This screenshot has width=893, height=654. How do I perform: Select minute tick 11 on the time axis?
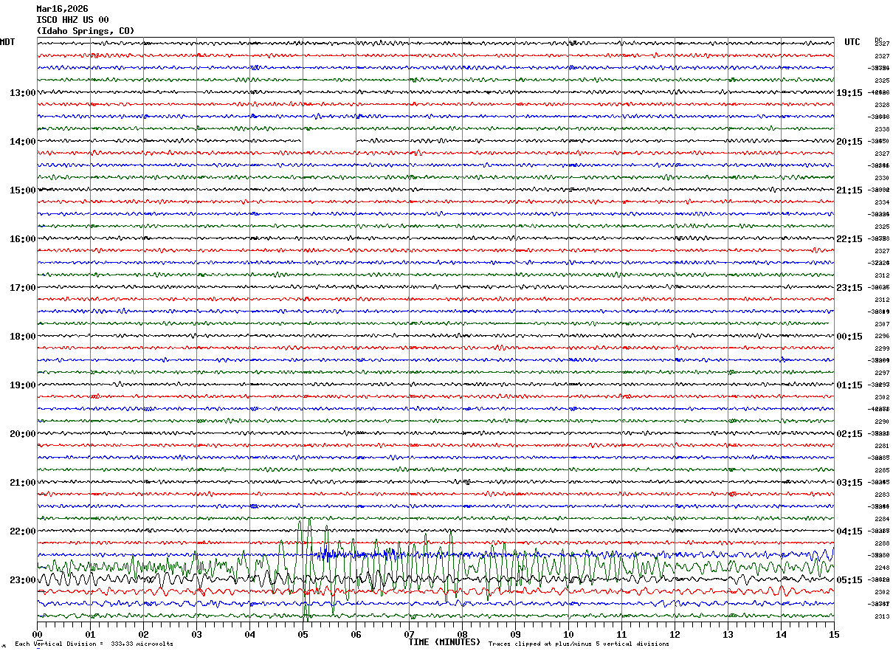point(622,634)
